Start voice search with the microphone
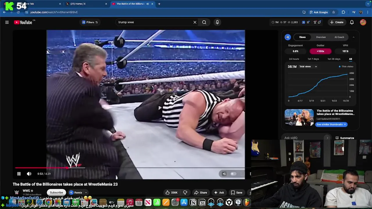The height and width of the screenshot is (209, 372). point(217,22)
